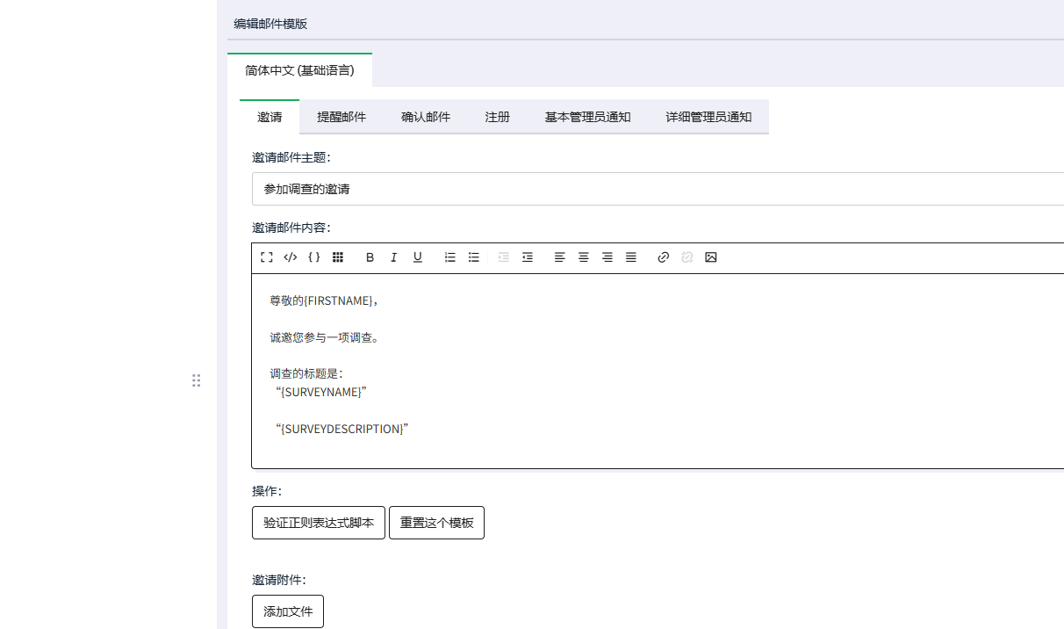Click the 邀请附件 label

click(x=279, y=580)
